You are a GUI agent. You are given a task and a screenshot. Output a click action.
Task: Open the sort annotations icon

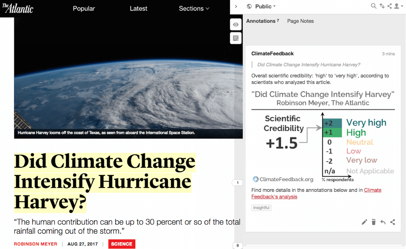(x=382, y=6)
